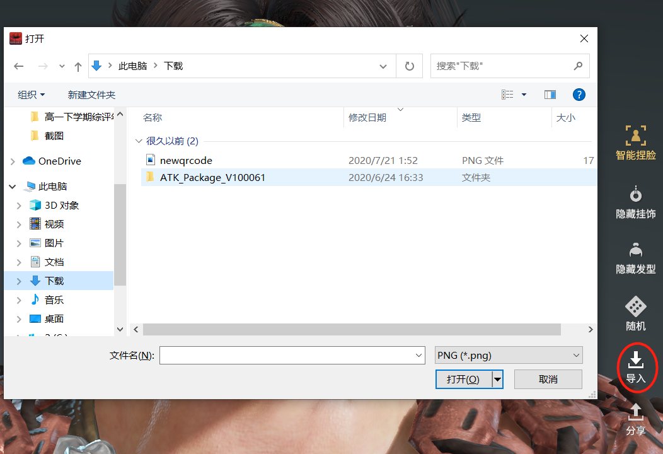Refresh the 下载 folder listing
The width and height of the screenshot is (663, 454).
point(409,66)
